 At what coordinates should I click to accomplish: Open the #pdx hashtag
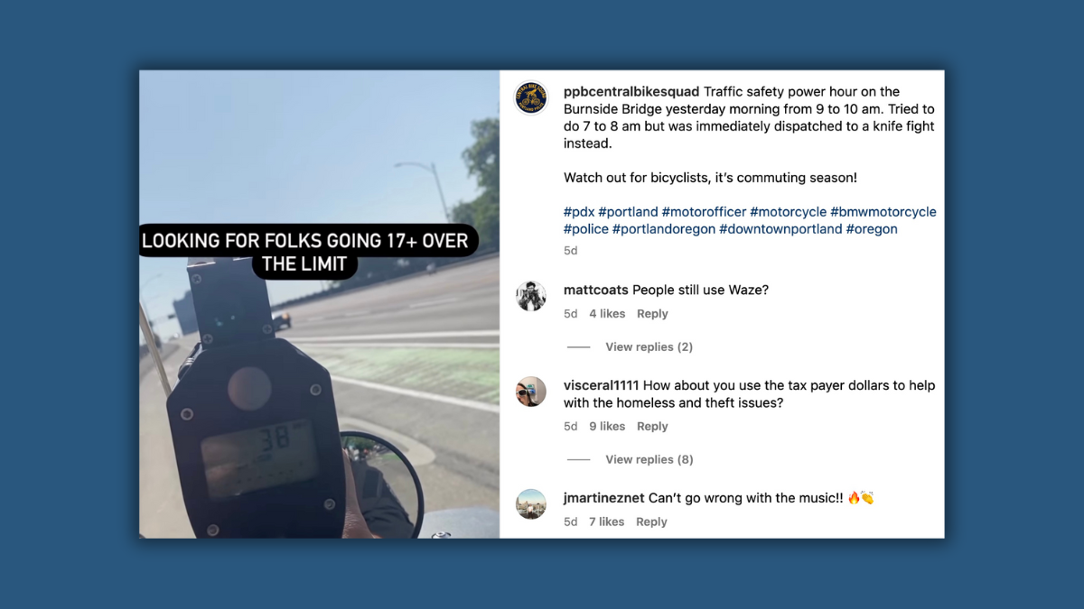click(x=578, y=212)
